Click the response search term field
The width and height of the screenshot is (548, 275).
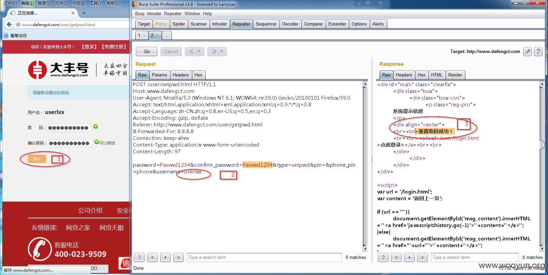[x=475, y=257]
